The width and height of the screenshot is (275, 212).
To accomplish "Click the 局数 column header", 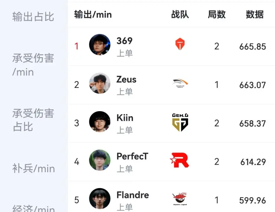I will (x=217, y=14).
